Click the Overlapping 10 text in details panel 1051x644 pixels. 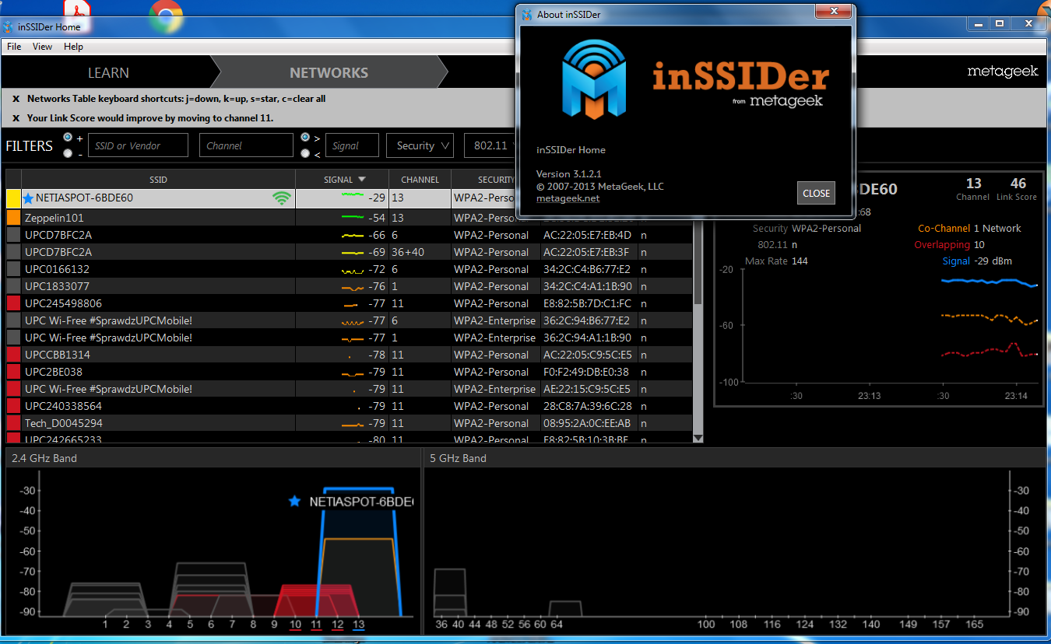click(x=949, y=245)
